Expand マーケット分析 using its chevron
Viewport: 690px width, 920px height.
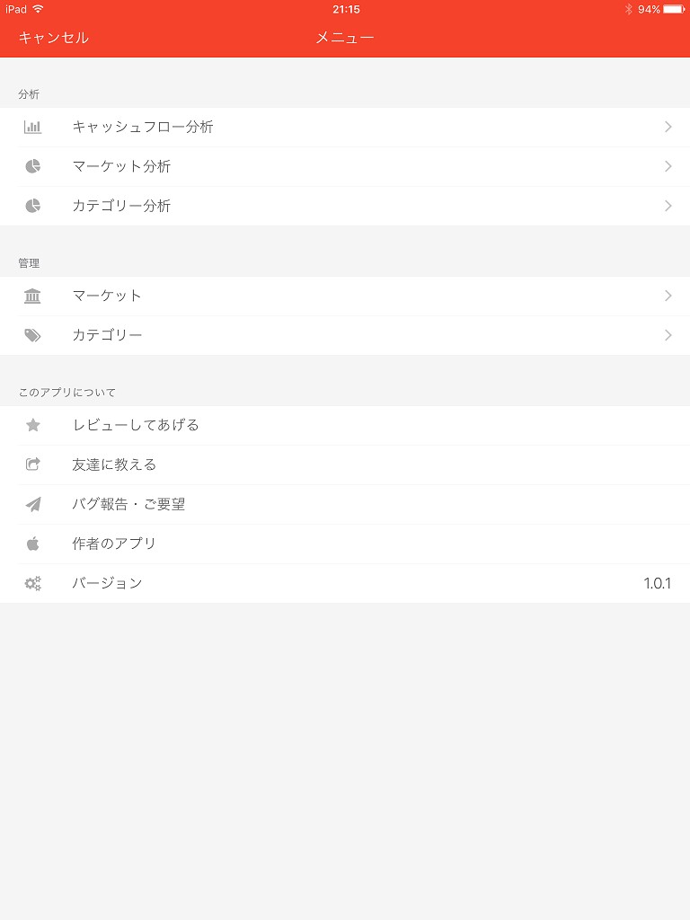click(668, 166)
